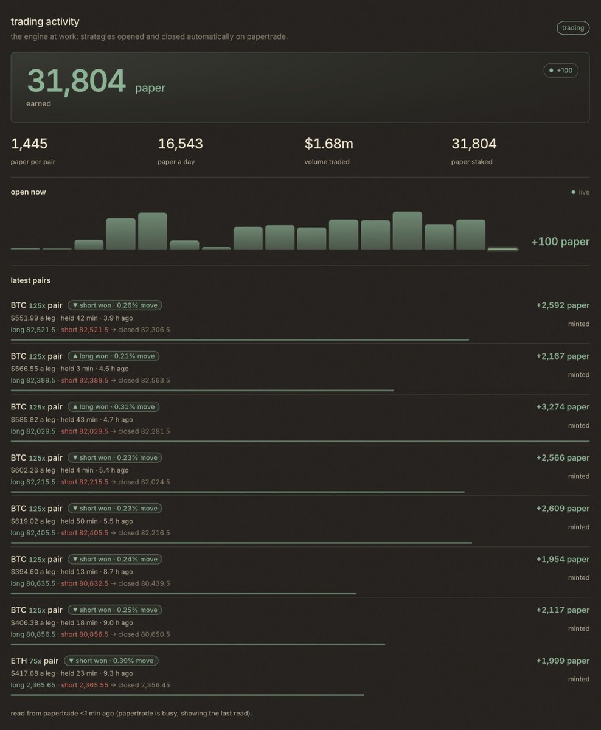This screenshot has height=730, width=601.
Task: Click the +2,117 paper amount
Action: pyautogui.click(x=563, y=610)
